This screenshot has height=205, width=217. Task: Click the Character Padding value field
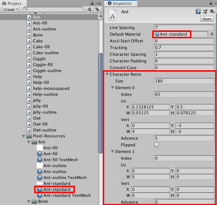click(184, 61)
